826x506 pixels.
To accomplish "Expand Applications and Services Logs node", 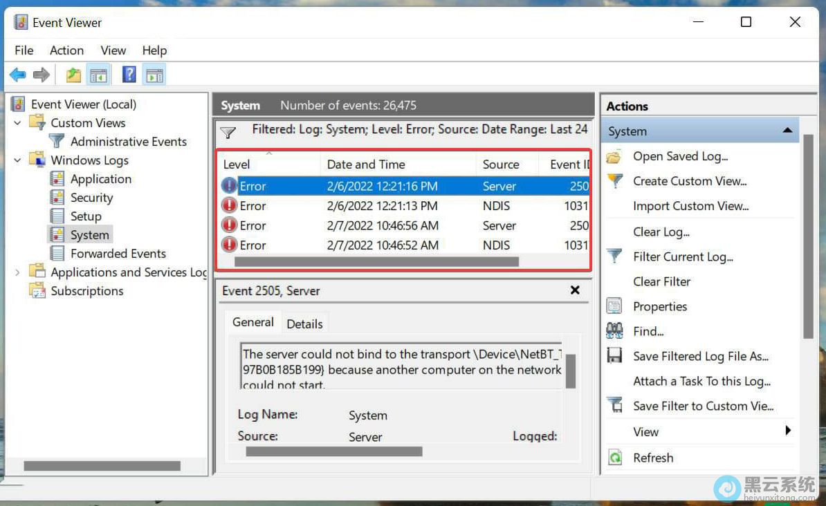I will click(18, 272).
